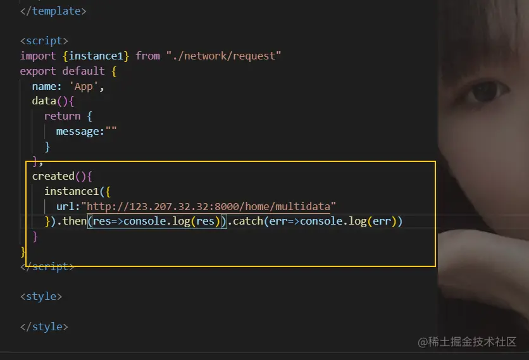Viewport: 529px width, 360px height.
Task: Click the 'err=>' arrow function parameter
Action: (284, 221)
